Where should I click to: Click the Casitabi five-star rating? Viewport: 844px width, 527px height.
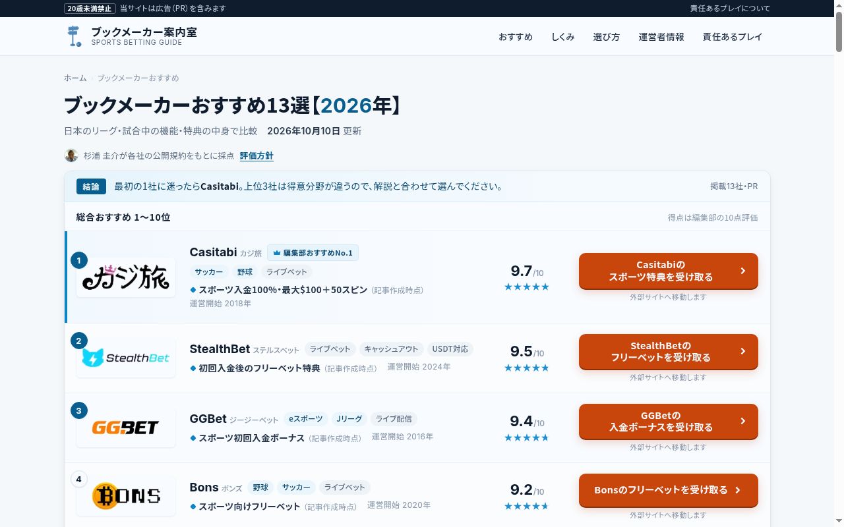pos(527,287)
